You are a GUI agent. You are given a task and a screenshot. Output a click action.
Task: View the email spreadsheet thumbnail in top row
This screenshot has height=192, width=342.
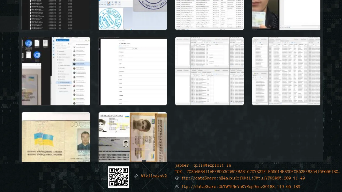click(x=209, y=15)
